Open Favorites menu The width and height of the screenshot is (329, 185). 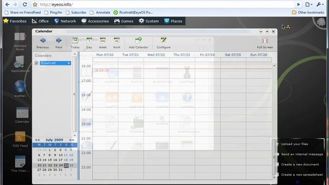point(15,21)
